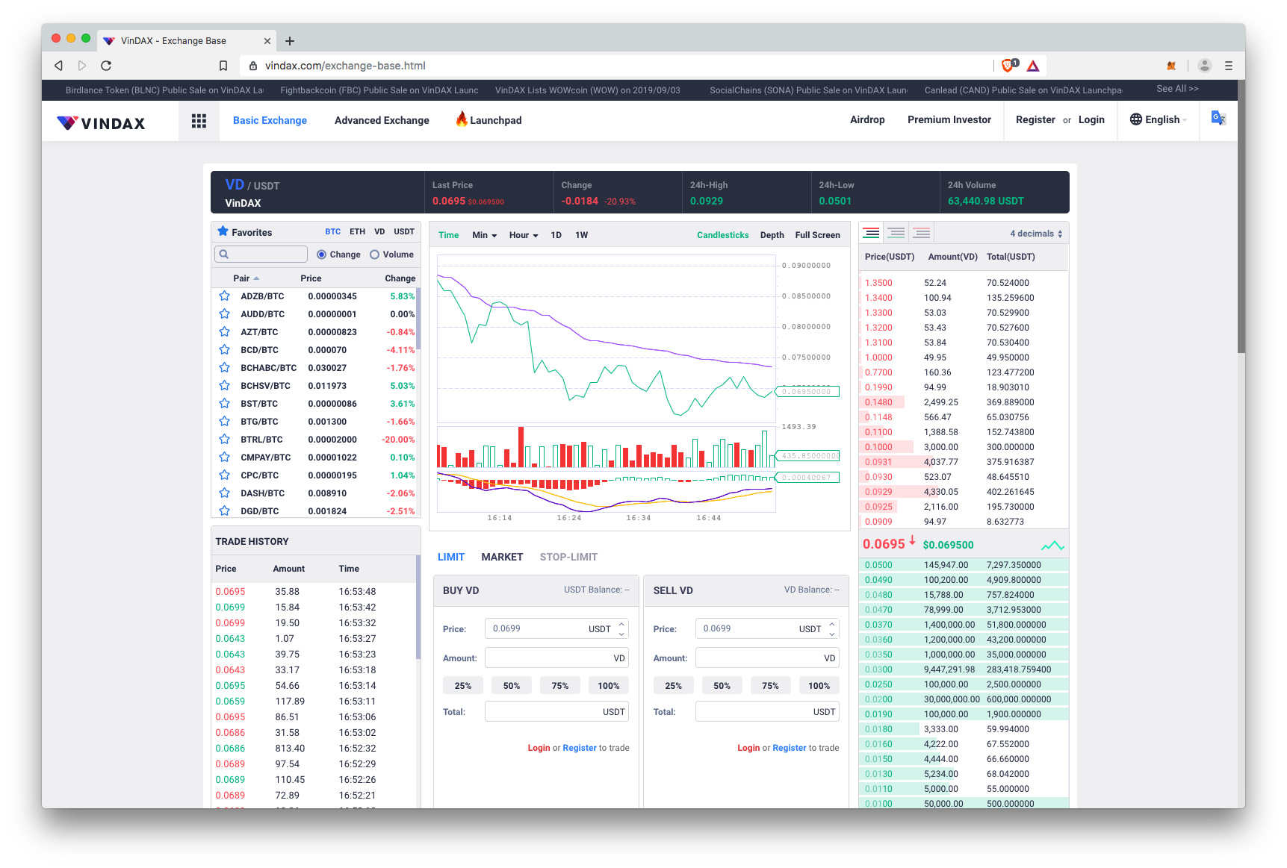Select the Volume radio button
Image resolution: width=1287 pixels, height=868 pixels.
[375, 255]
